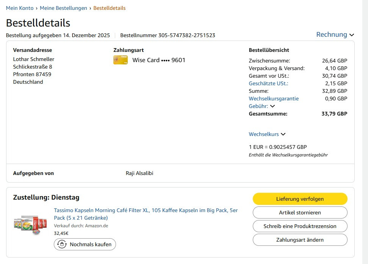368x264 pixels.
Task: Click the buy-again bag icon
Action: (62, 244)
